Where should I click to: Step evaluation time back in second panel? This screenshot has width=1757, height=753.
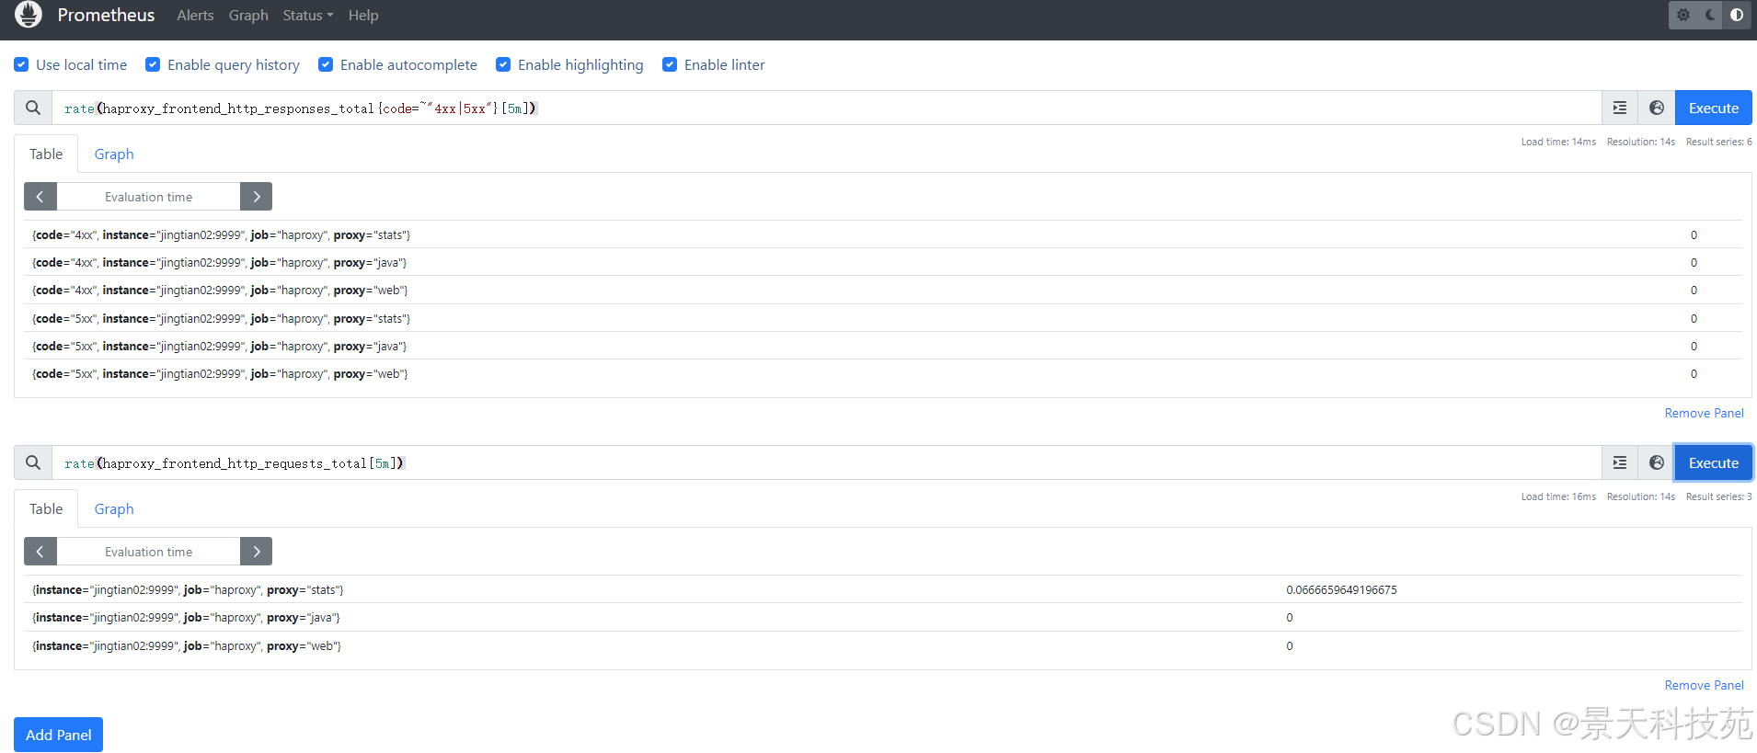[x=40, y=552]
